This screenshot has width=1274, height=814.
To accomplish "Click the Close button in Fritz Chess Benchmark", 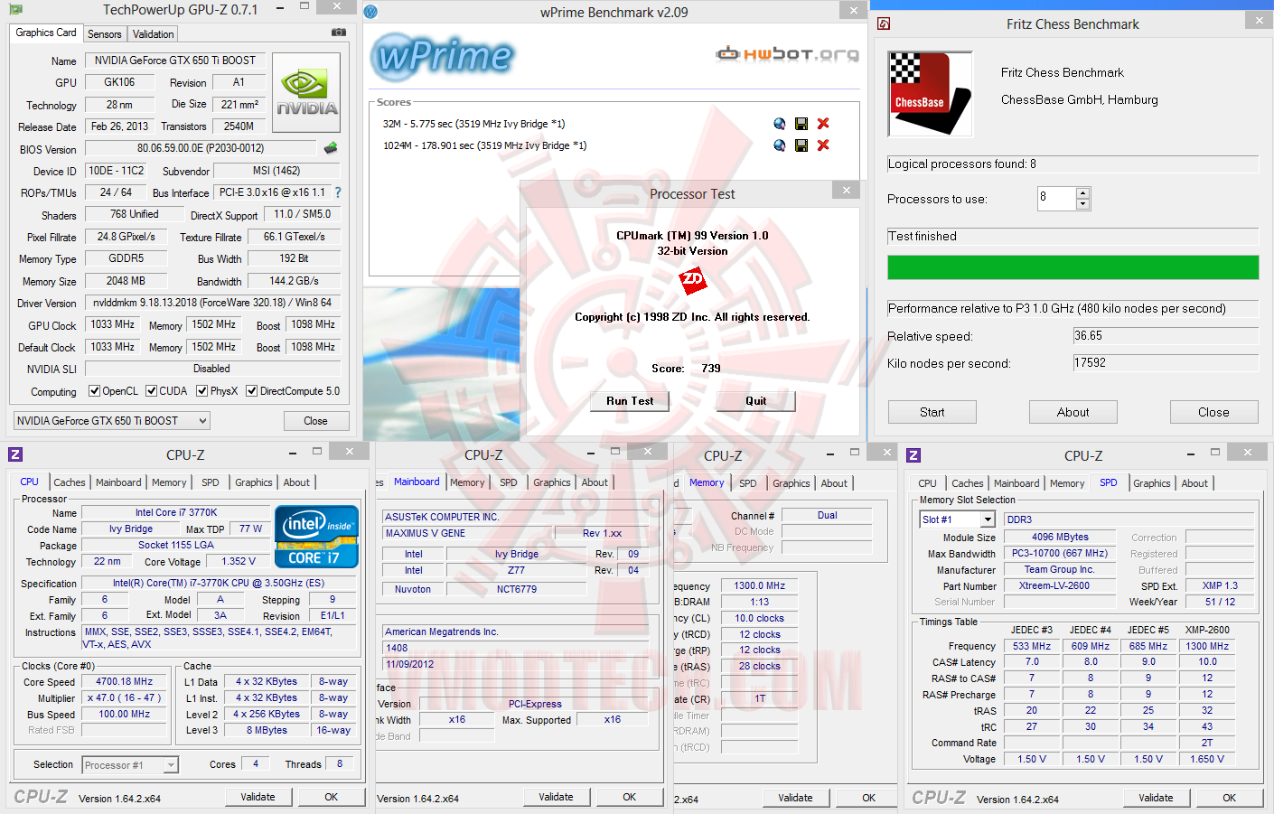I will click(x=1213, y=412).
